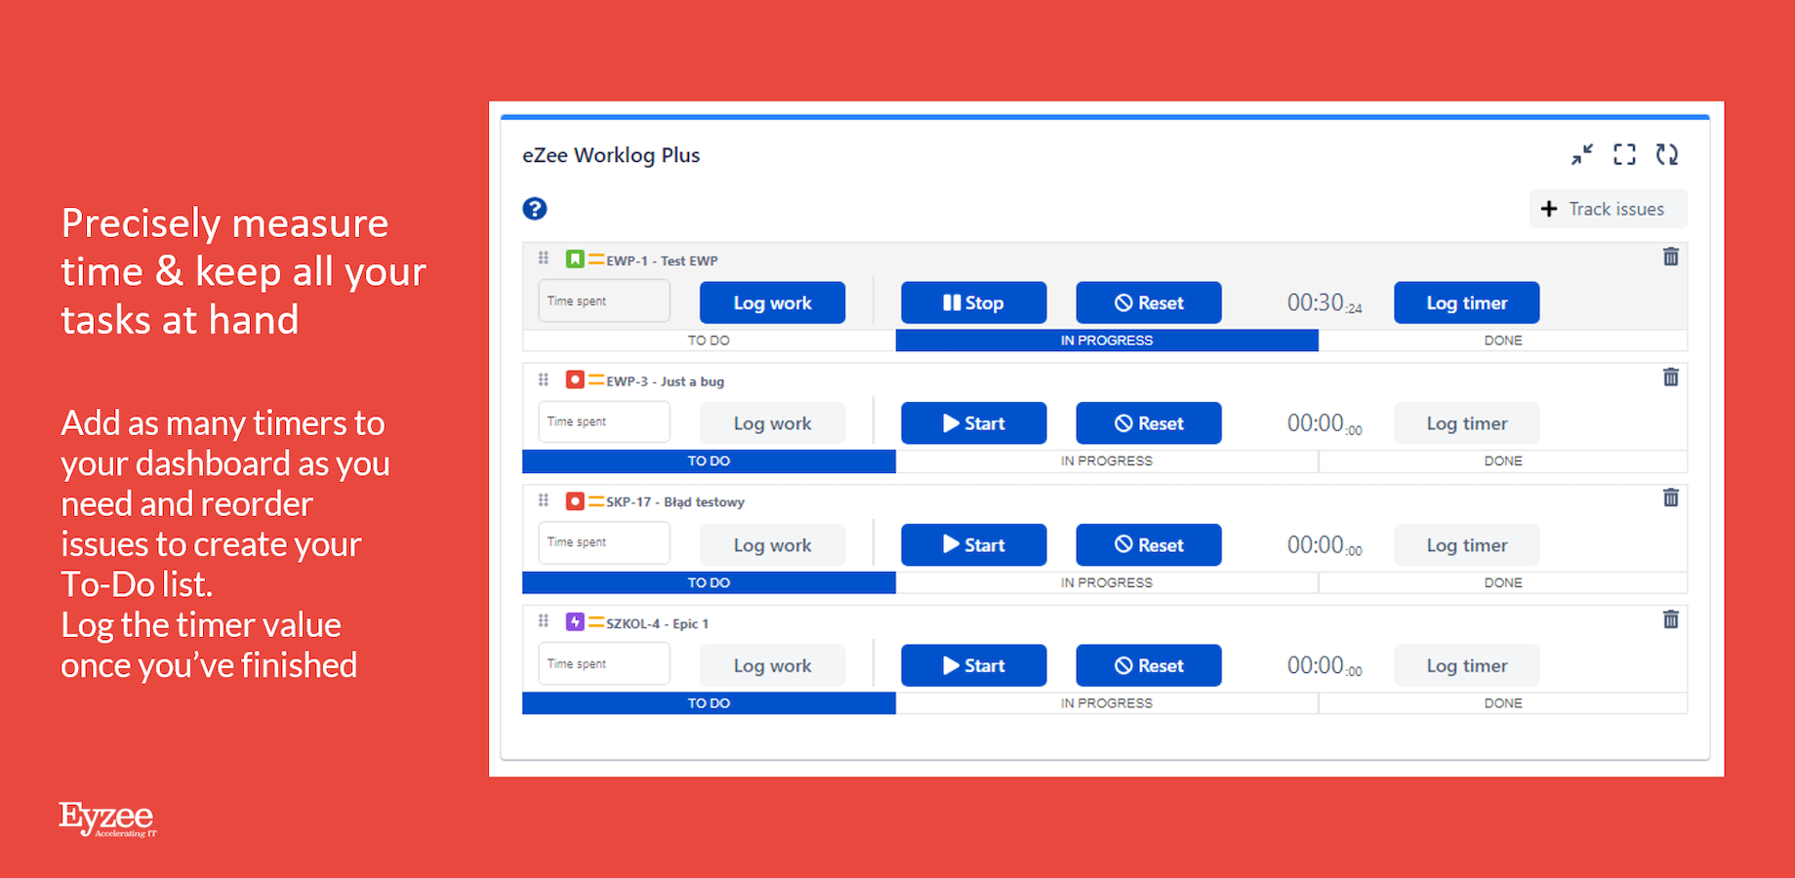Click Log work for SZKOL-4
This screenshot has width=1795, height=878.
coord(772,665)
